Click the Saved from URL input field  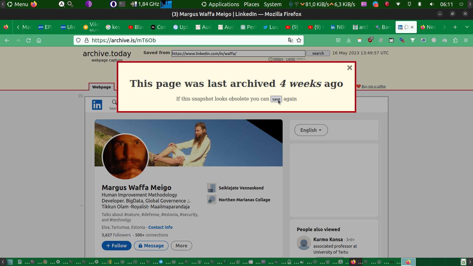238,53
